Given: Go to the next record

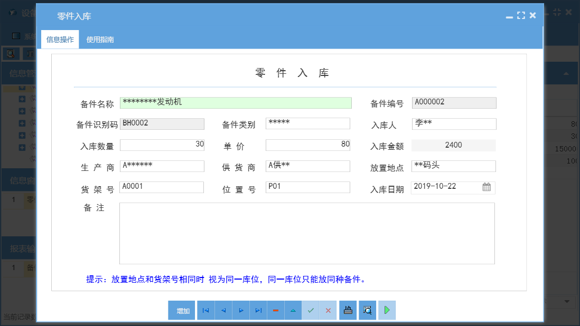Looking at the screenshot, I should (x=240, y=310).
